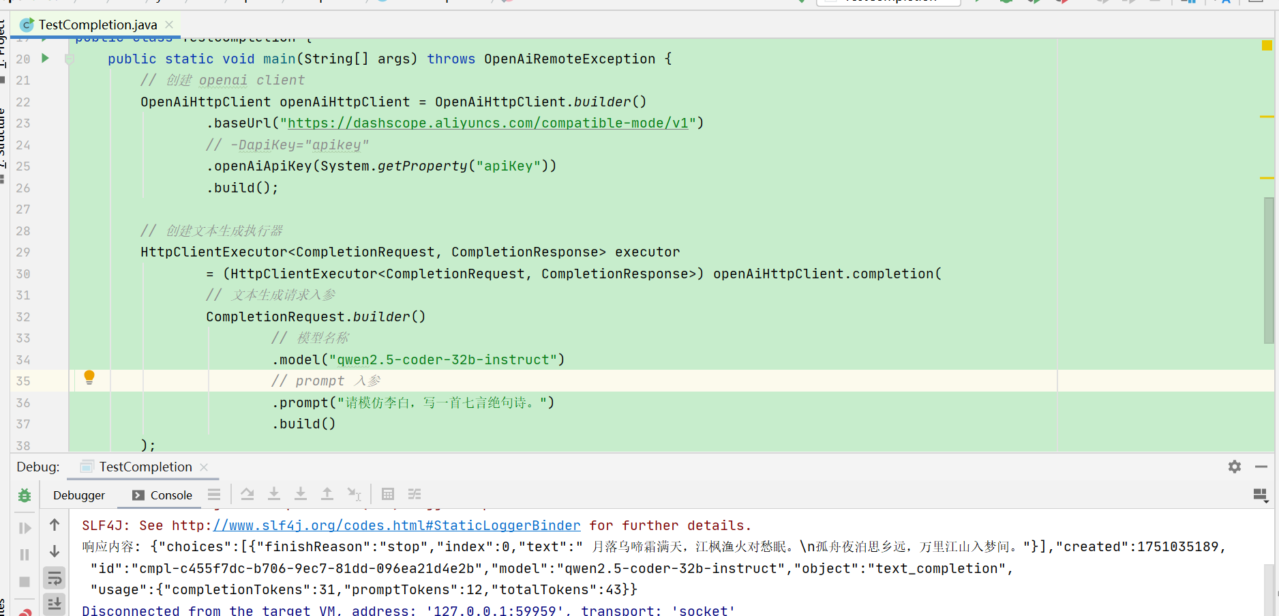
Task: Open slf4j.org StaticLoggerBinder link
Action: 397,526
